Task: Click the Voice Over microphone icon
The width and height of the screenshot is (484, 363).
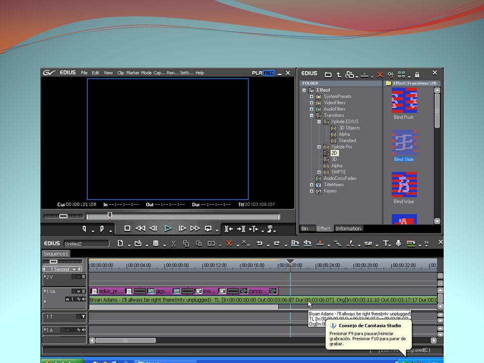Action: 398,243
